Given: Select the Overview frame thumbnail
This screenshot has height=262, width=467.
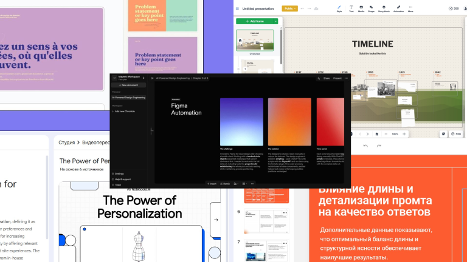Looking at the screenshot, I should pos(255,40).
